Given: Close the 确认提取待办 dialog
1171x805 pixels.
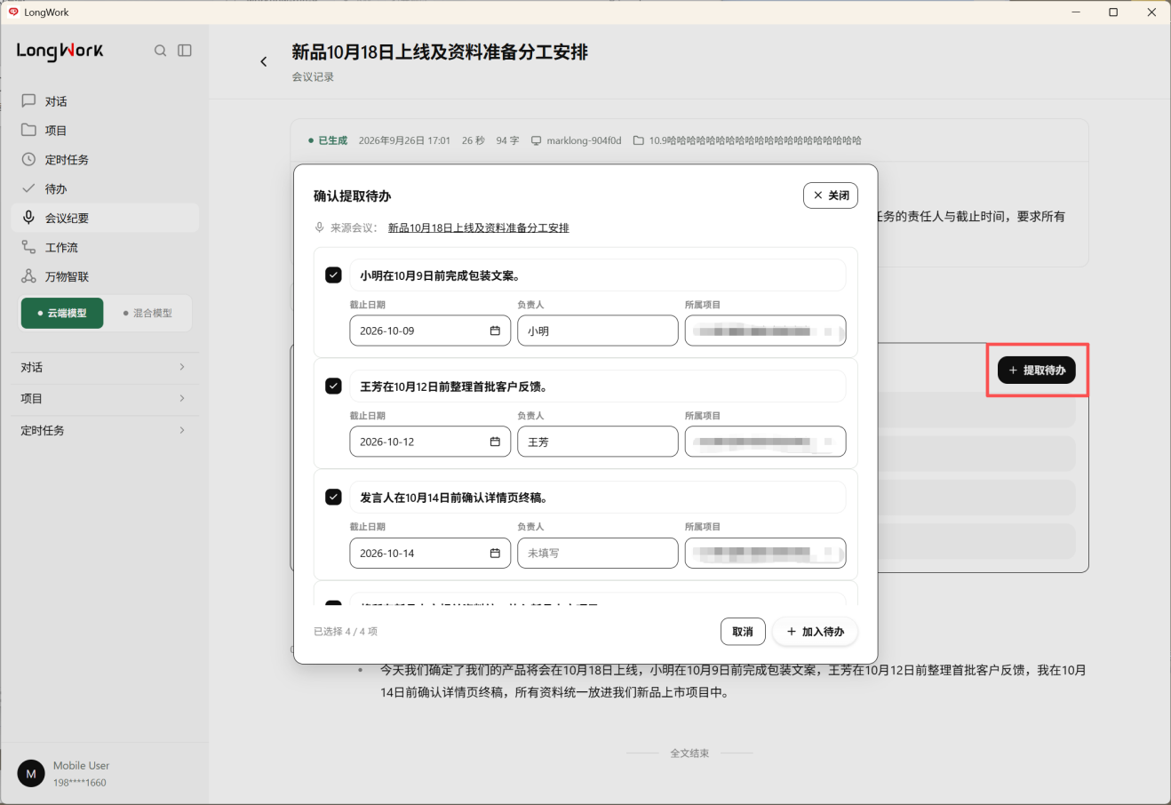Looking at the screenshot, I should click(x=831, y=195).
